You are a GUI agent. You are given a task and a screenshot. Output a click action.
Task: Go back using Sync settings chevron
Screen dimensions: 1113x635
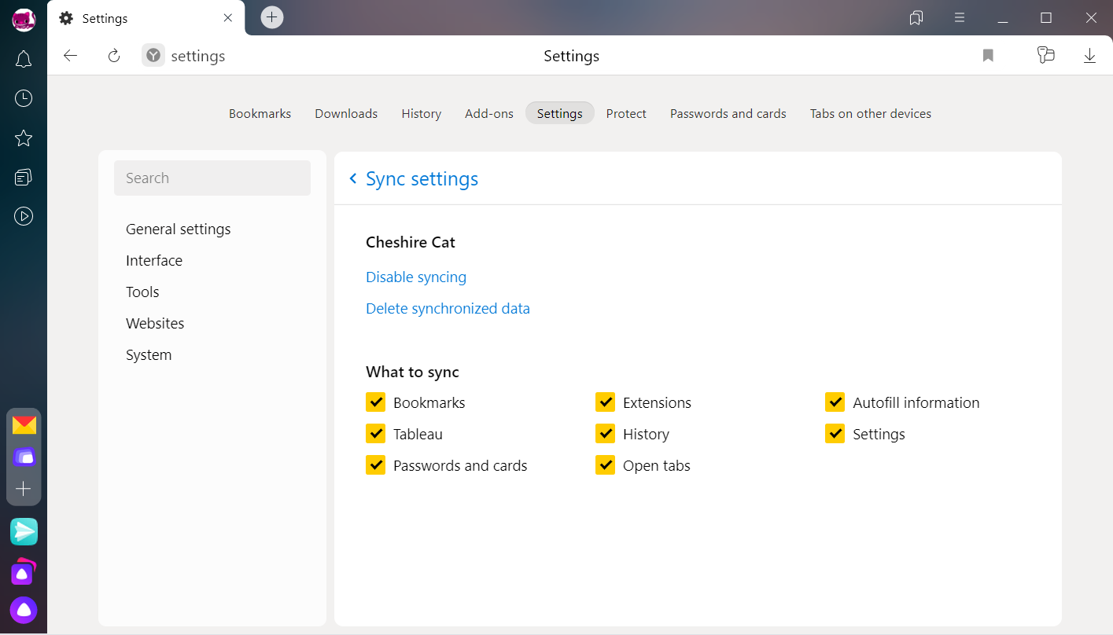pos(353,179)
